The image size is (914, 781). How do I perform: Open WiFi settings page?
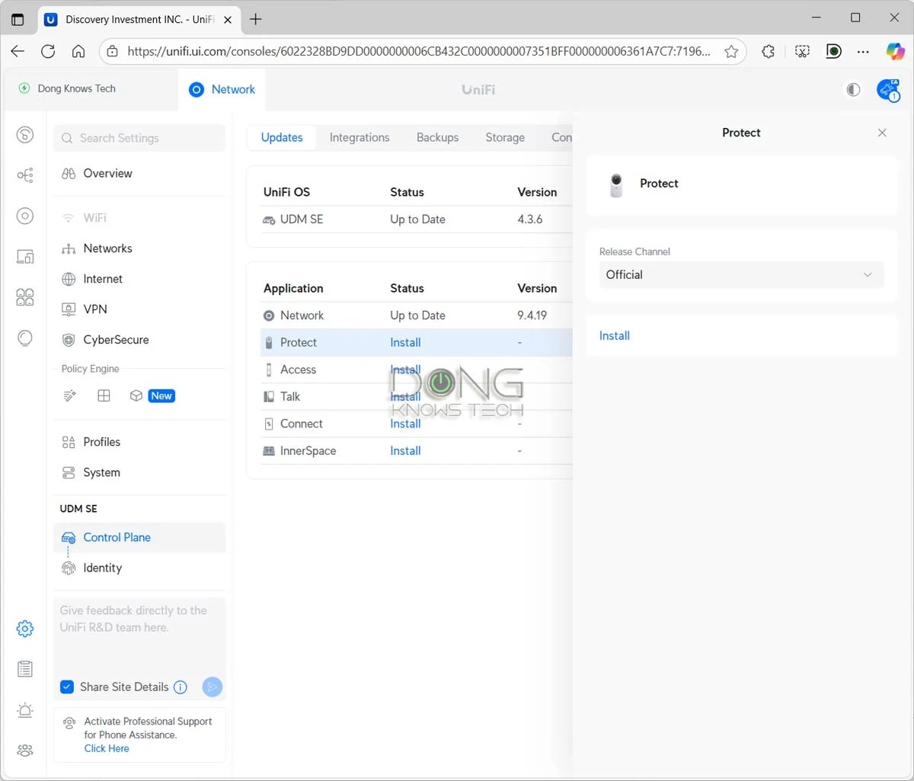coord(139,217)
